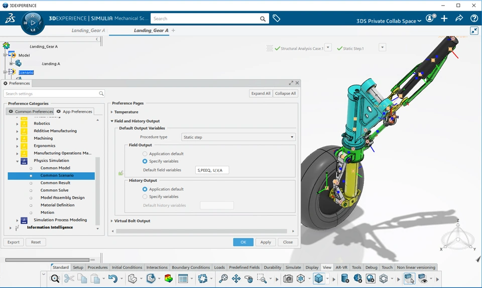Click the Search settings field
The height and width of the screenshot is (288, 482).
(54, 94)
